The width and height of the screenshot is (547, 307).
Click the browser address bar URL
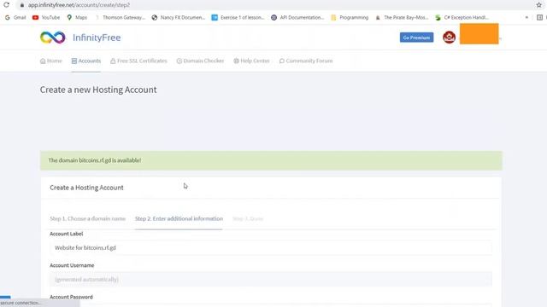79,5
